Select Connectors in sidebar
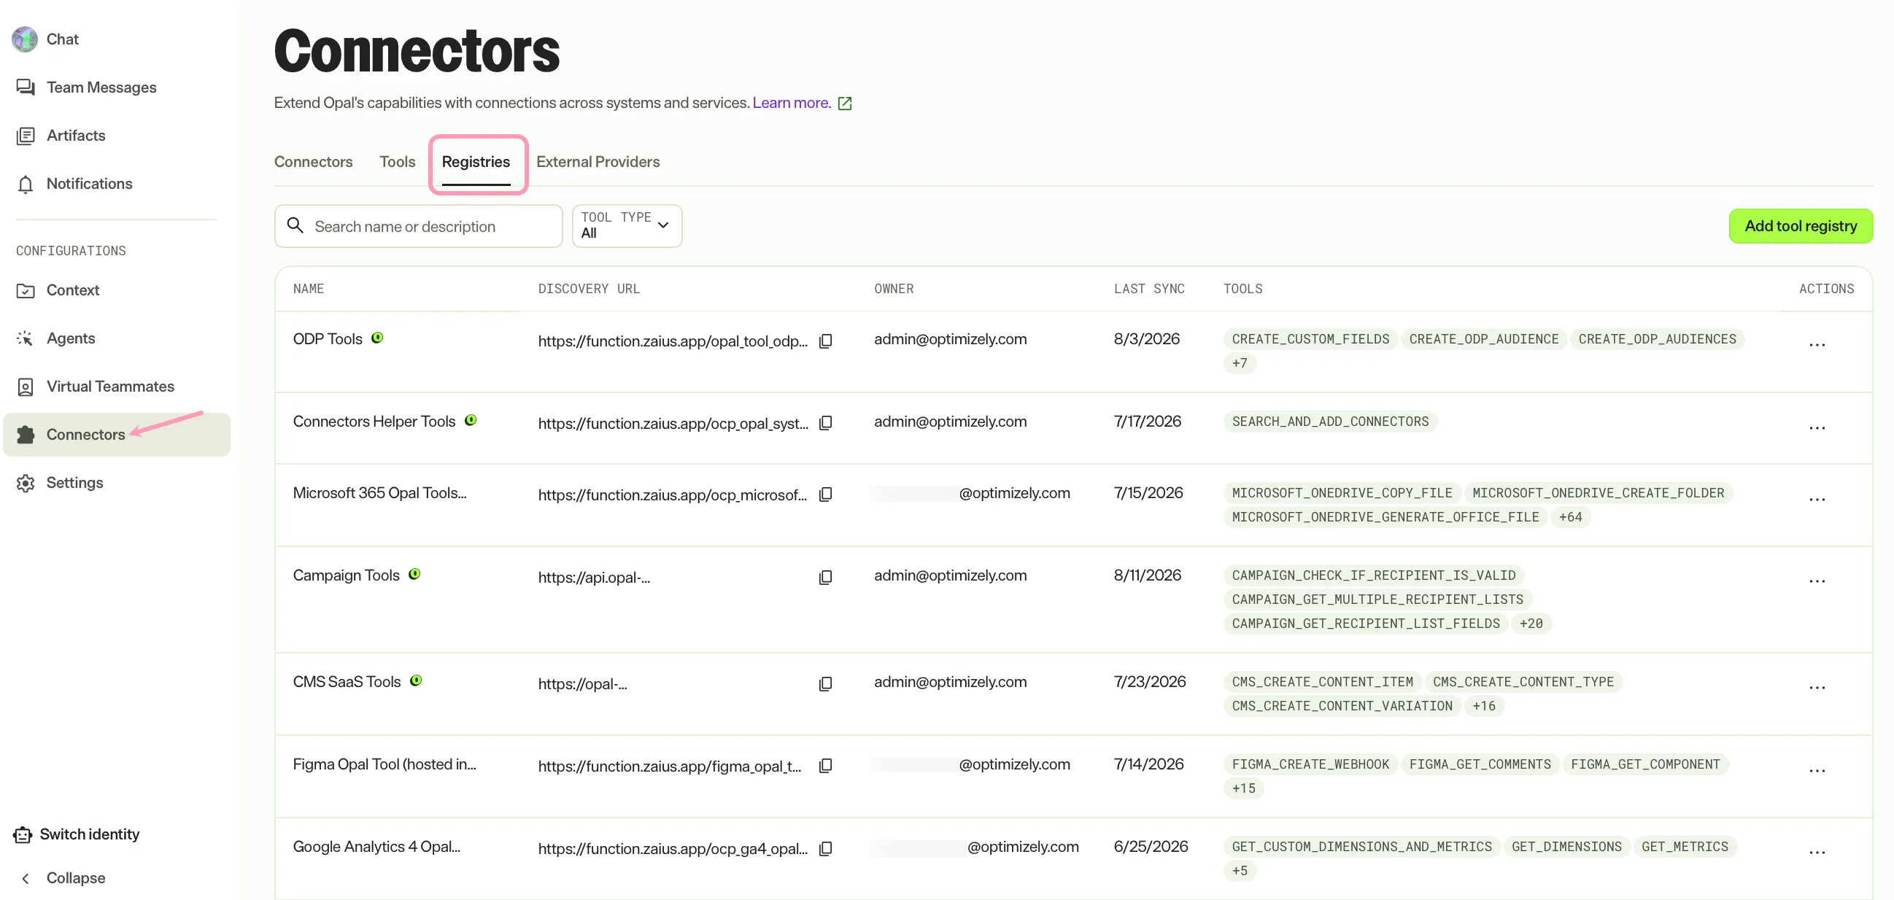The height and width of the screenshot is (900, 1894). pyautogui.click(x=116, y=435)
